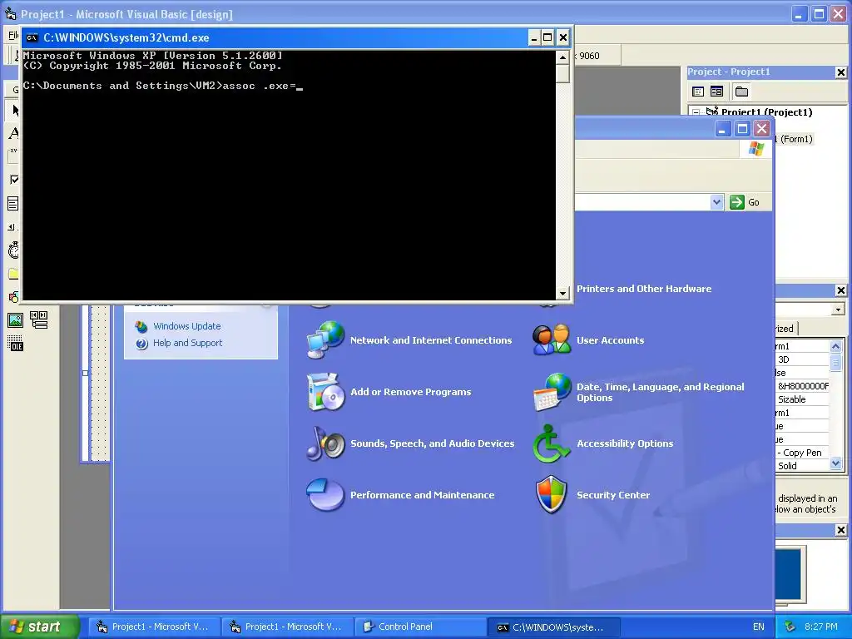Click EN language indicator in taskbar

759,627
